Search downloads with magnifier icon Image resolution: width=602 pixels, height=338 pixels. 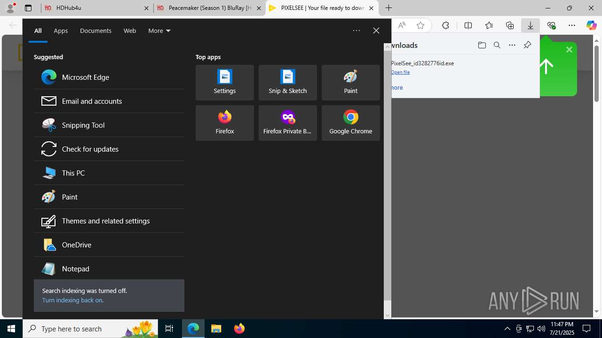point(497,45)
